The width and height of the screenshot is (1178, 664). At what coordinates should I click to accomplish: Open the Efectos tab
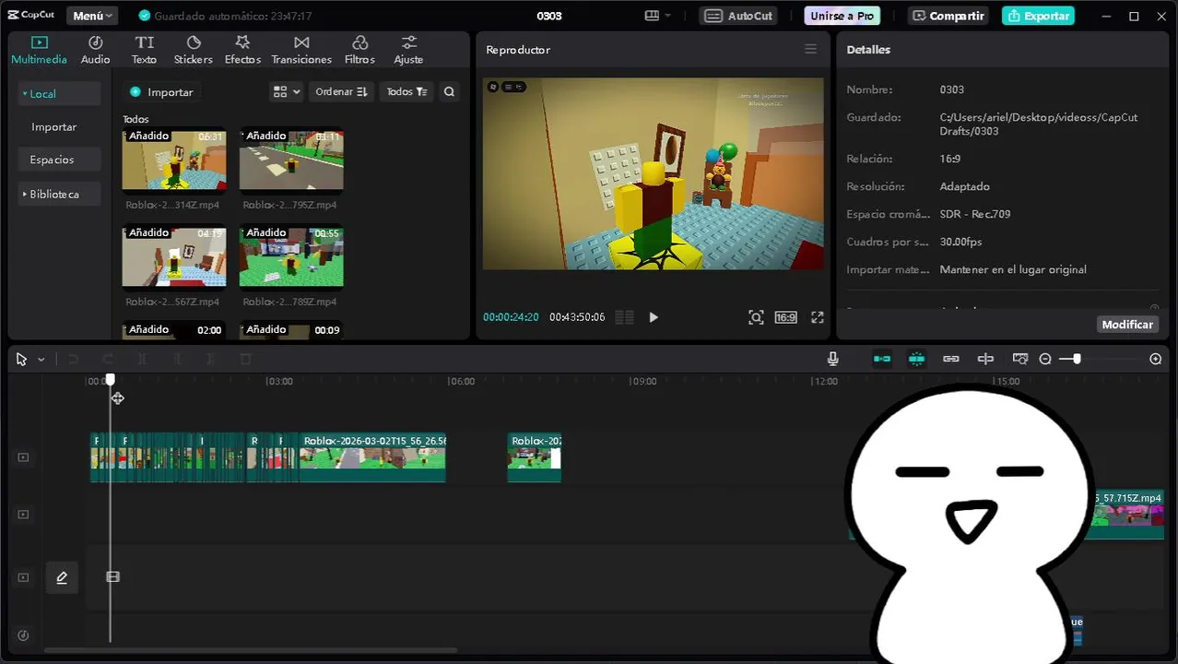pos(242,50)
